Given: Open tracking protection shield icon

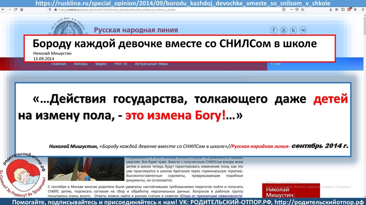Looking at the screenshot, I should pyautogui.click(x=50, y=10).
